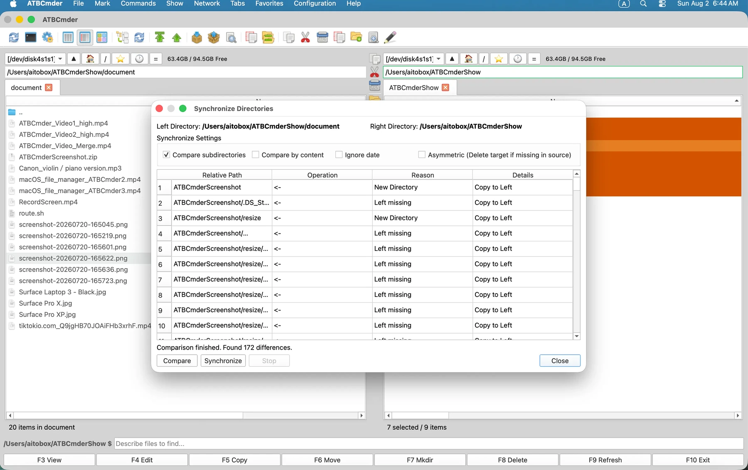This screenshot has height=470, width=748.
Task: Click the yellow folders compare icon
Action: (268, 37)
